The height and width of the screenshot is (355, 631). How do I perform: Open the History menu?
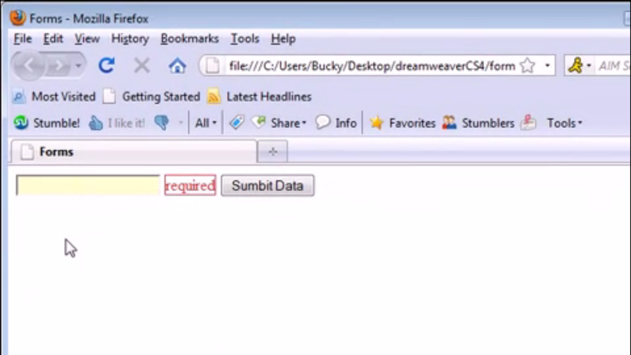tap(130, 38)
